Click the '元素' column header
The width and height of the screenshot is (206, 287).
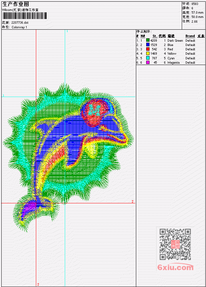201,36
